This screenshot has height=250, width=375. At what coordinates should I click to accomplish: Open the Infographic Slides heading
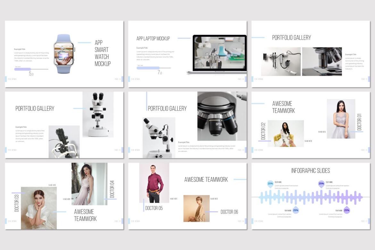(x=311, y=171)
